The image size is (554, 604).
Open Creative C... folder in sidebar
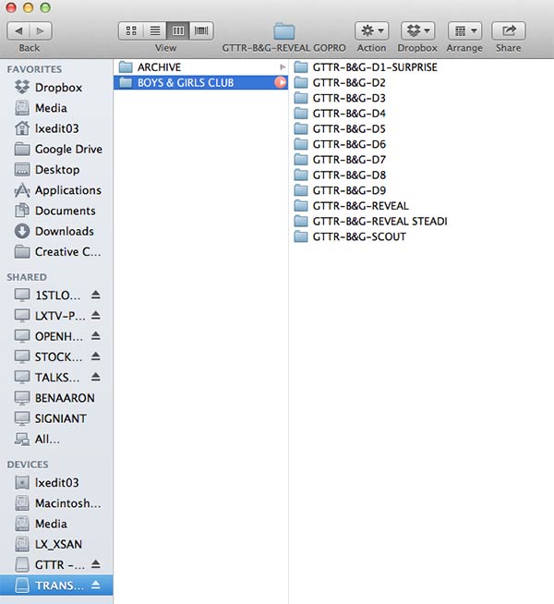pyautogui.click(x=56, y=251)
